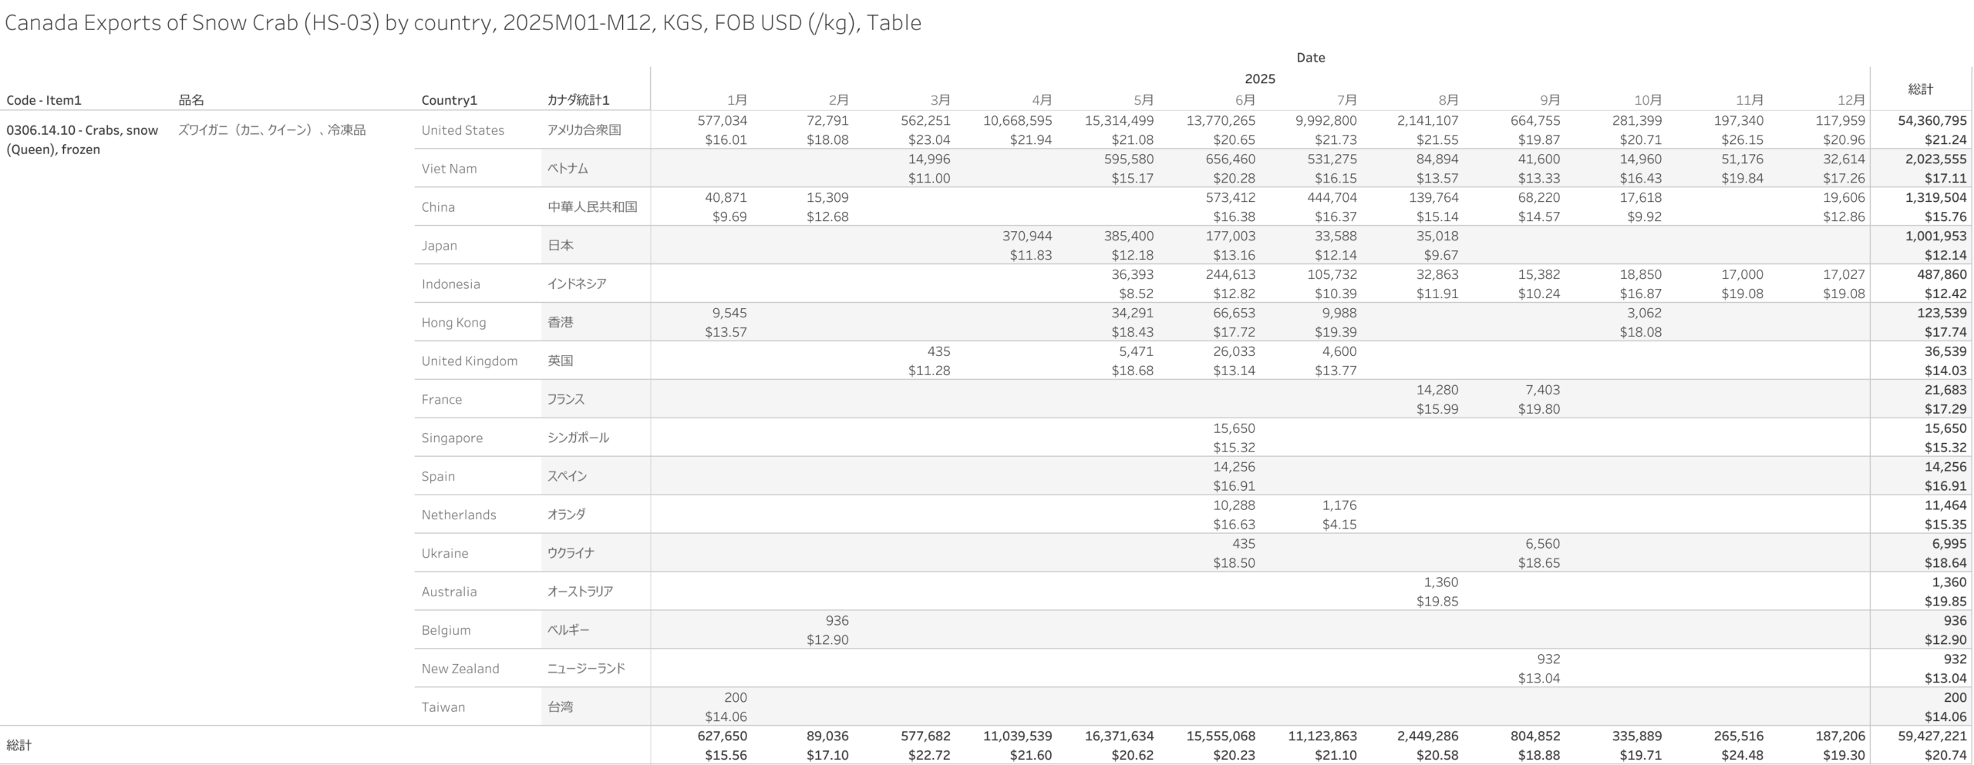Click the Country1 column header
The width and height of the screenshot is (1974, 765).
tap(449, 100)
